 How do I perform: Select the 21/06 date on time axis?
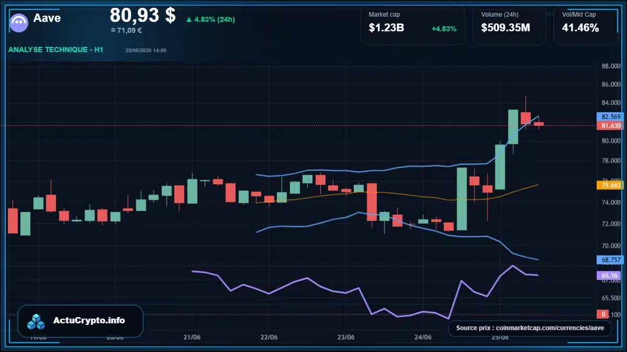192,337
